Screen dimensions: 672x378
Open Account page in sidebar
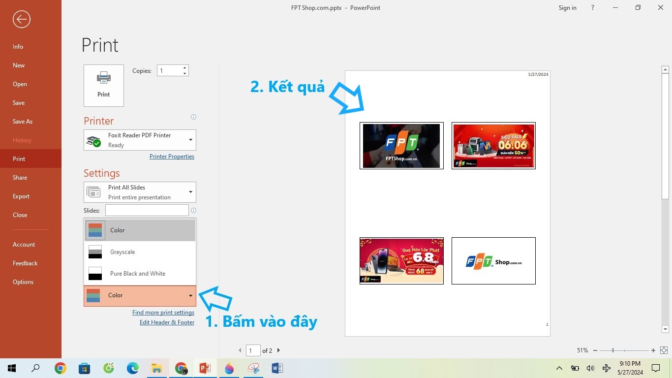[31, 245]
